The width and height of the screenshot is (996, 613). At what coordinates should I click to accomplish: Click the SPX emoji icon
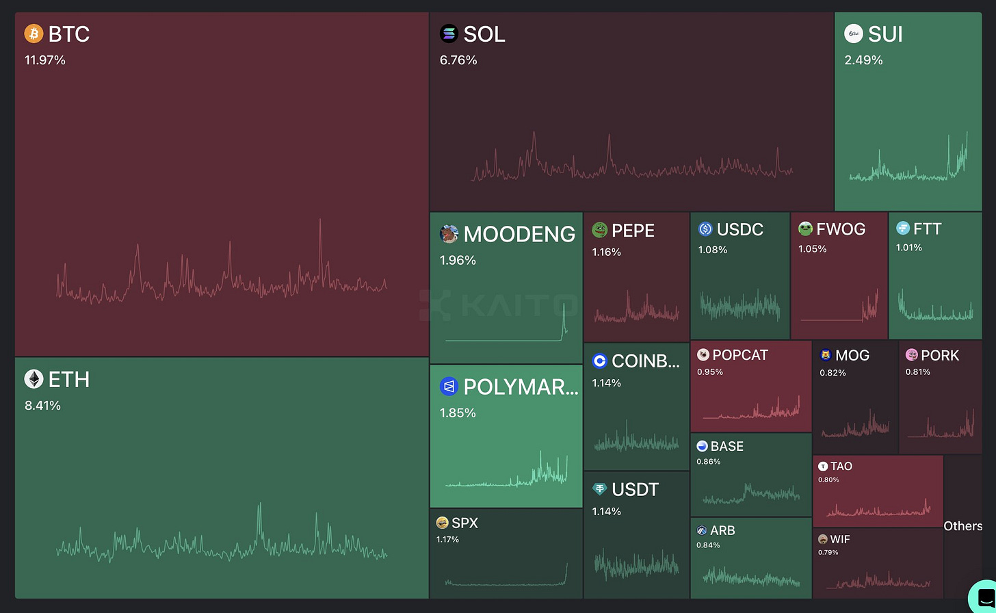pyautogui.click(x=443, y=523)
